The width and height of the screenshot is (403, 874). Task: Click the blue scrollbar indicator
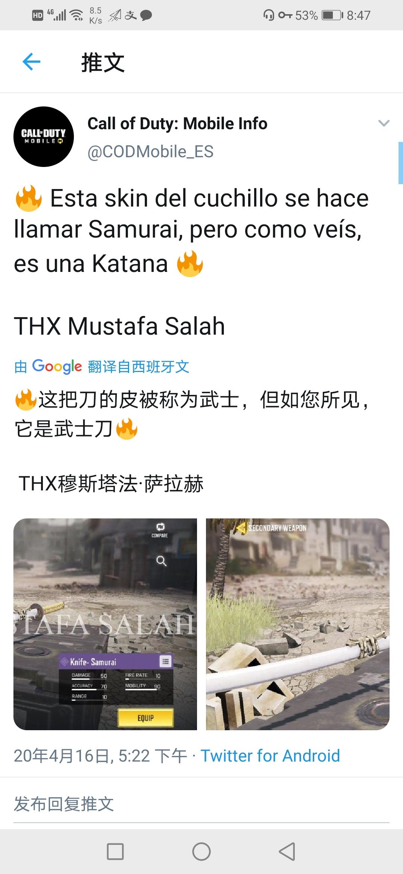pyautogui.click(x=401, y=163)
